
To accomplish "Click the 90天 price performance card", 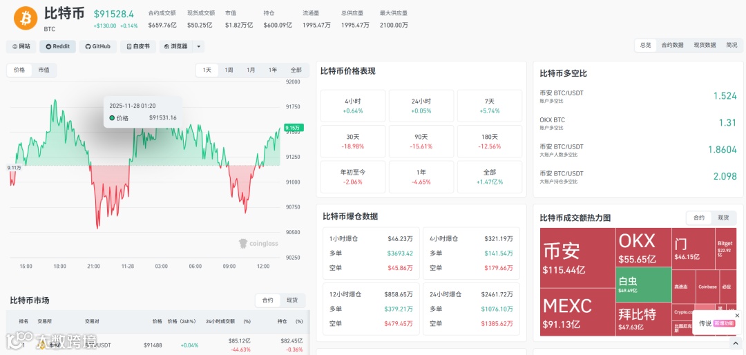I will tap(421, 142).
